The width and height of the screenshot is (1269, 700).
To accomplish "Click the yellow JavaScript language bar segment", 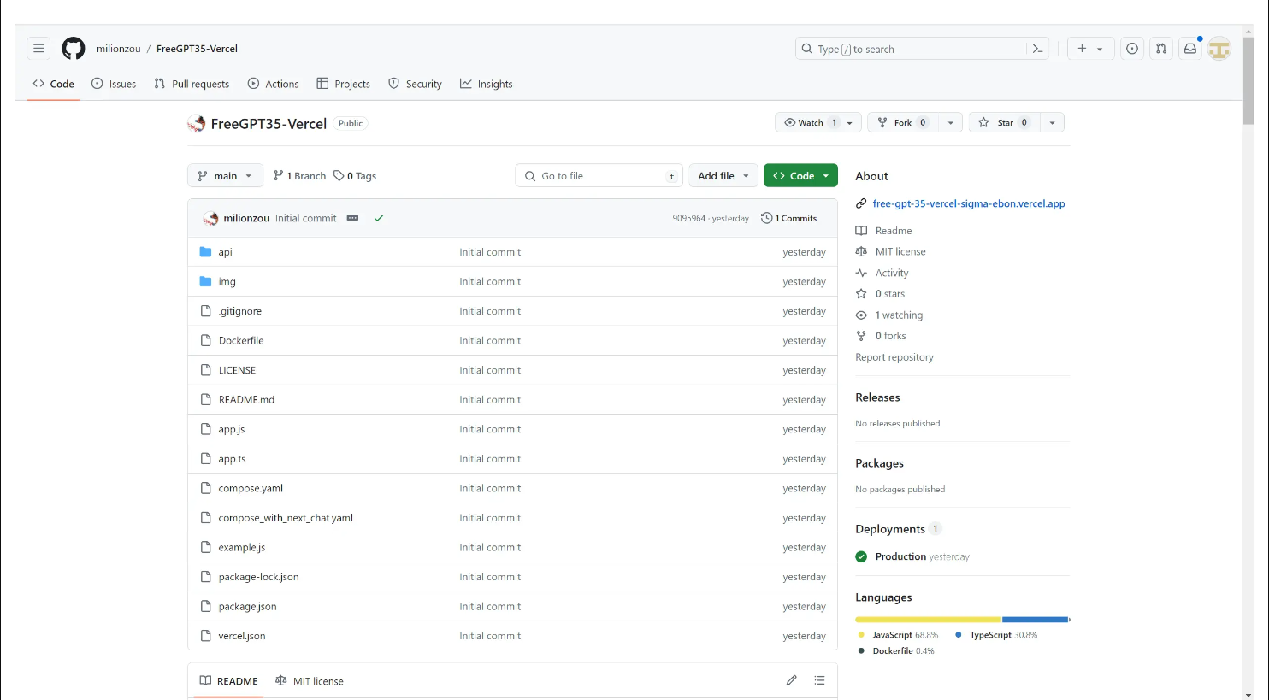I will [x=929, y=620].
